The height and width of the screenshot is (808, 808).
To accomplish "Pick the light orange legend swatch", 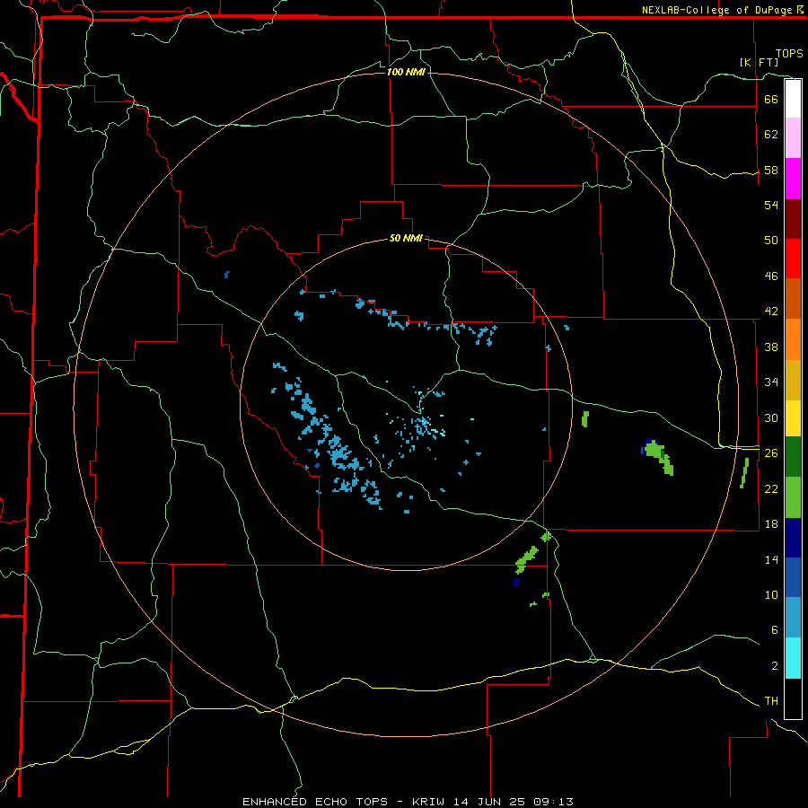I will pos(793,339).
